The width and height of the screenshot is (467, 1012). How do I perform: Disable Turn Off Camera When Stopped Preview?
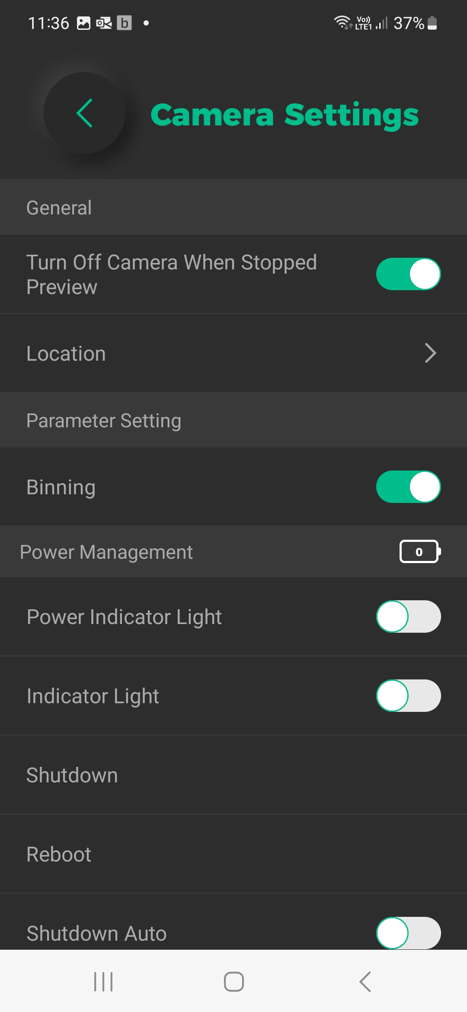click(x=408, y=274)
